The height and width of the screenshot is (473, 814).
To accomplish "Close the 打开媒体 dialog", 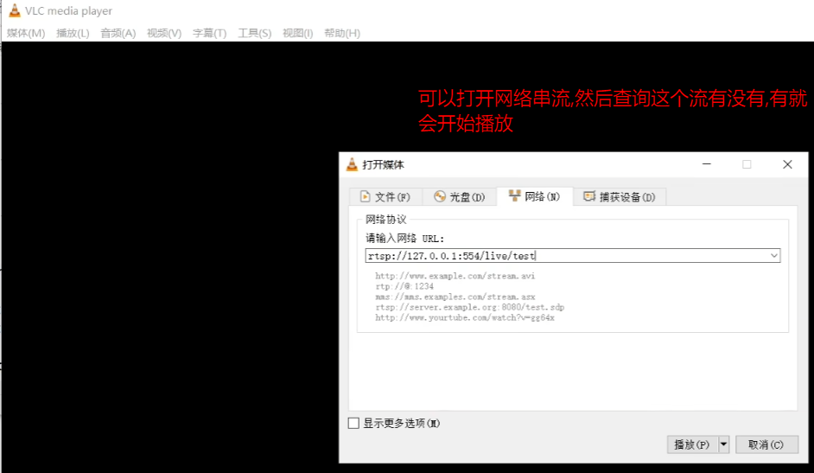I will pos(787,164).
